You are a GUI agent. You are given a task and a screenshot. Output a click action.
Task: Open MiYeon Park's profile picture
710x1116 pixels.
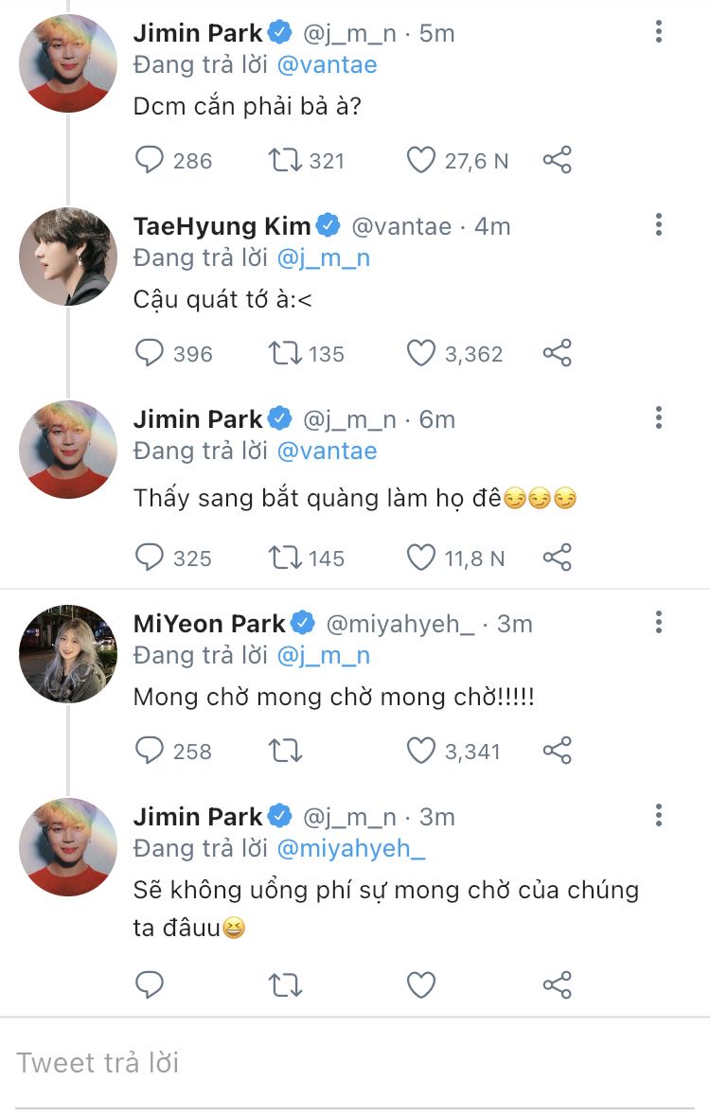coord(68,653)
